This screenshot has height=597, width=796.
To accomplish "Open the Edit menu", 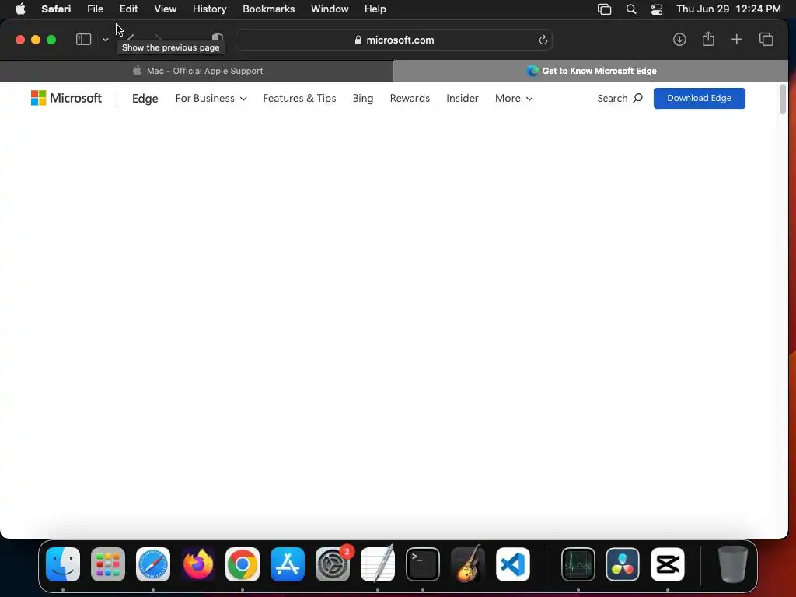I will pyautogui.click(x=128, y=9).
